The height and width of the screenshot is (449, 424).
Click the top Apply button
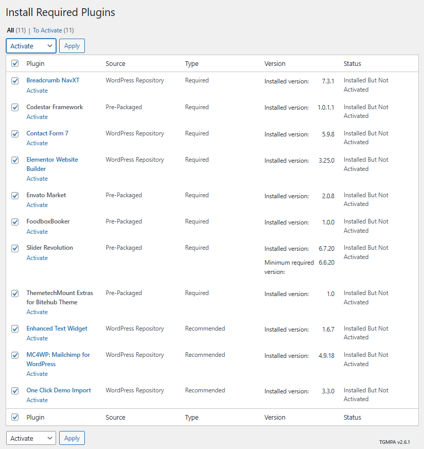[72, 46]
